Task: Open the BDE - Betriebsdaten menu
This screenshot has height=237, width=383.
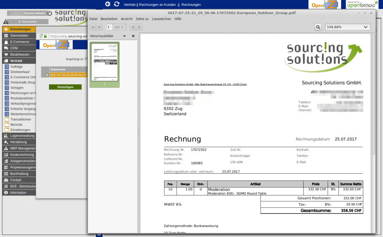Action: [19, 186]
